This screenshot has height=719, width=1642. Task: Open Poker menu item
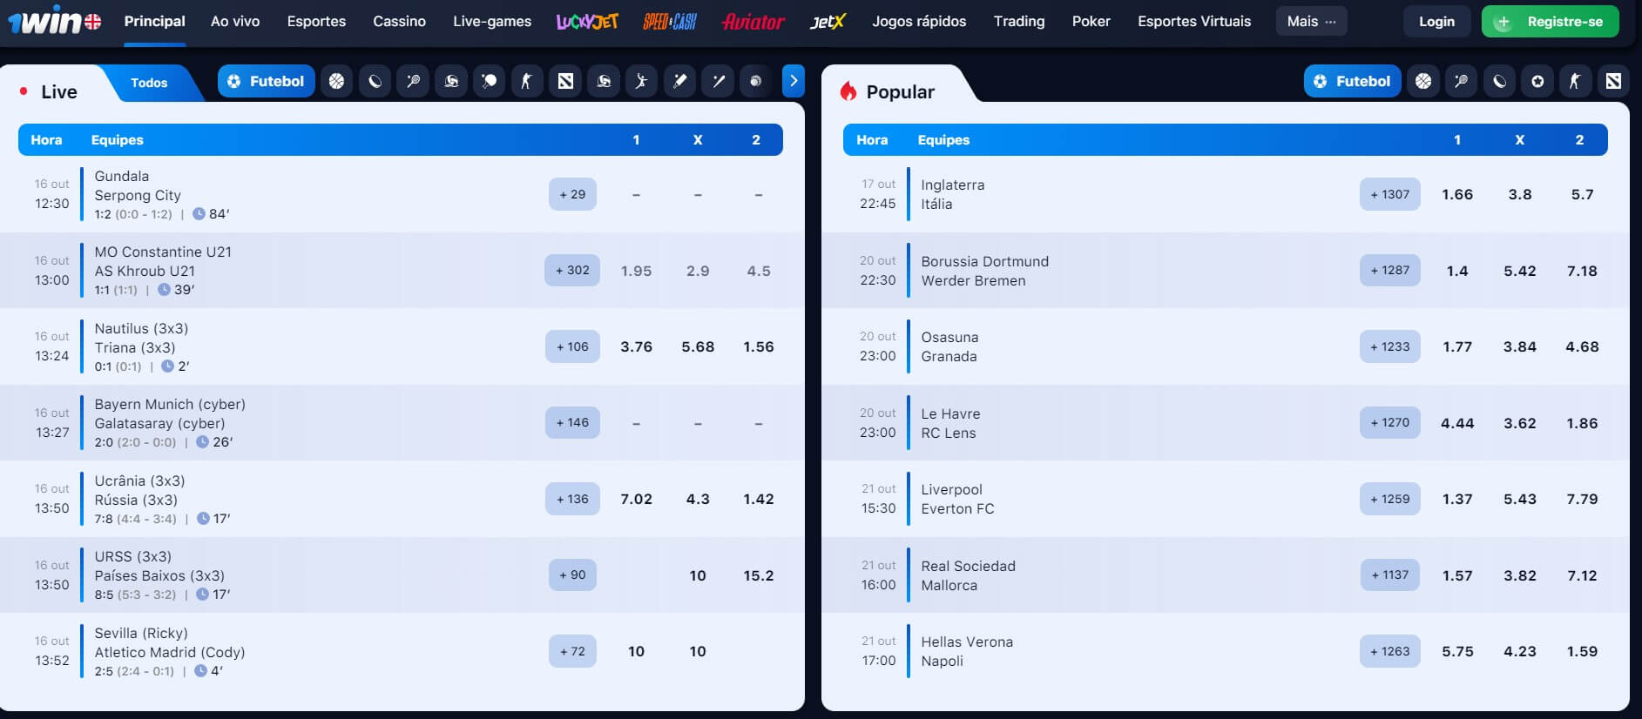[1091, 21]
